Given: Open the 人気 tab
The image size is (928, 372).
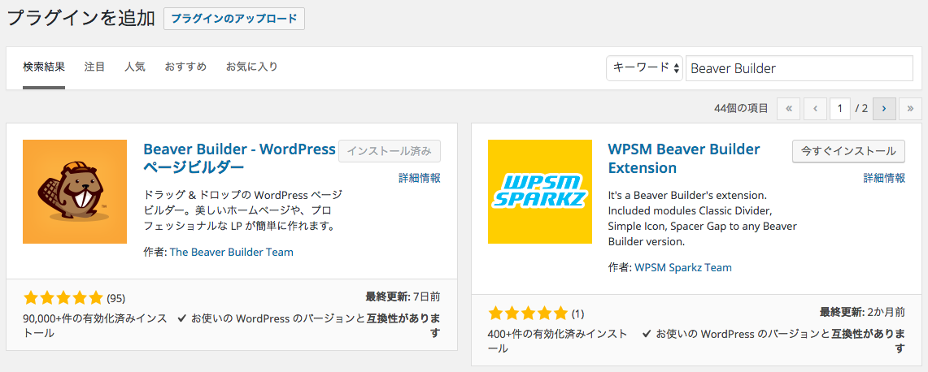Looking at the screenshot, I should click(x=135, y=67).
